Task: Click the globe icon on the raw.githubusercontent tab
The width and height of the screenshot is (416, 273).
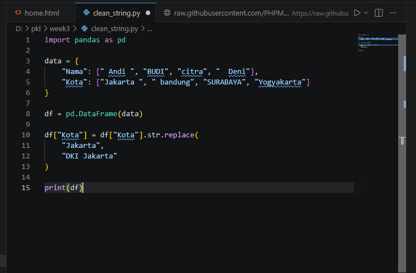Action: coord(167,12)
